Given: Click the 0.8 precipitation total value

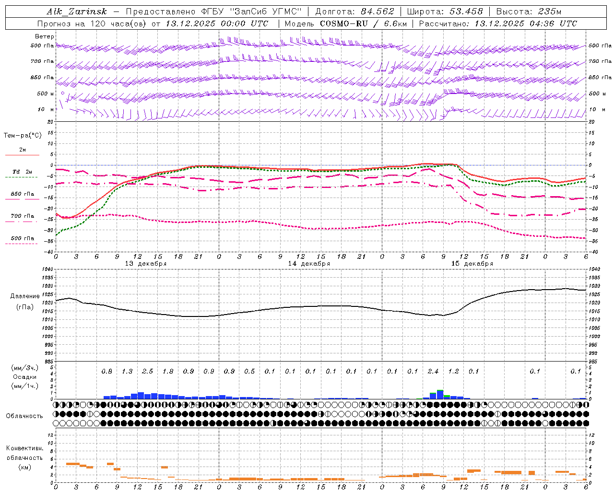Looking at the screenshot, I should [x=107, y=371].
